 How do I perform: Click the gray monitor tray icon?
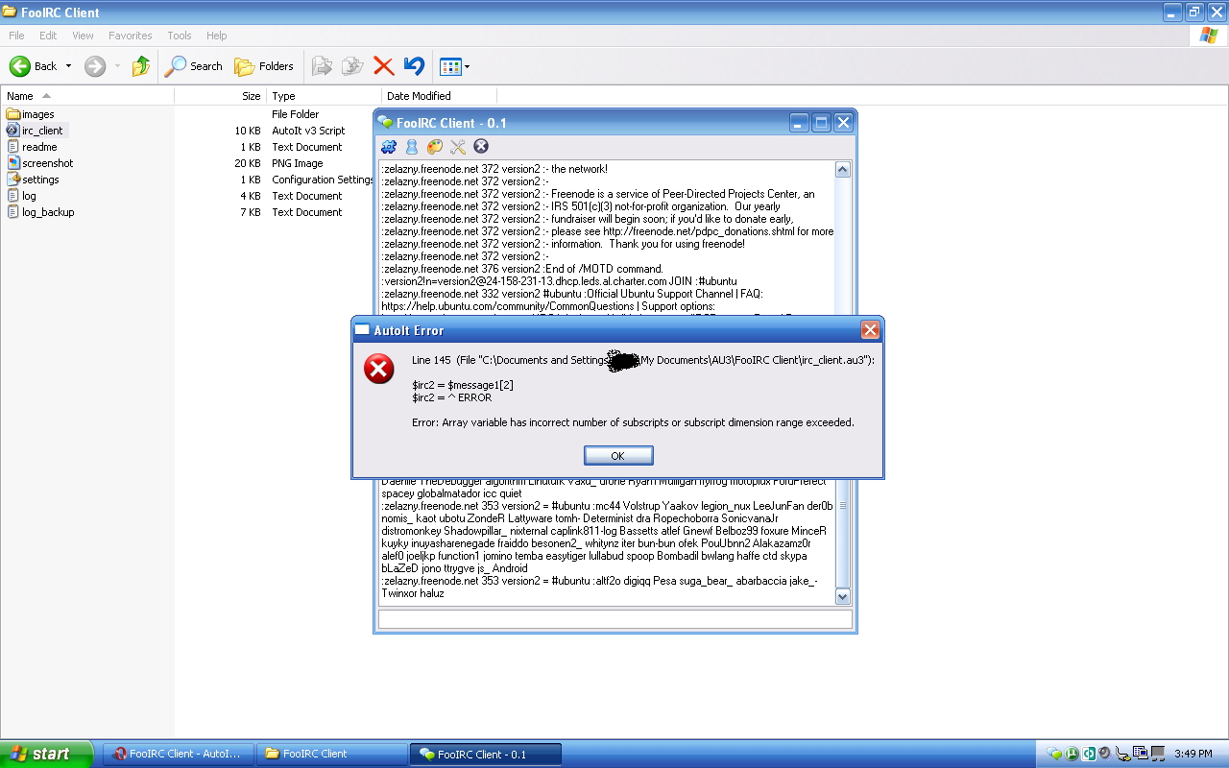[1157, 754]
